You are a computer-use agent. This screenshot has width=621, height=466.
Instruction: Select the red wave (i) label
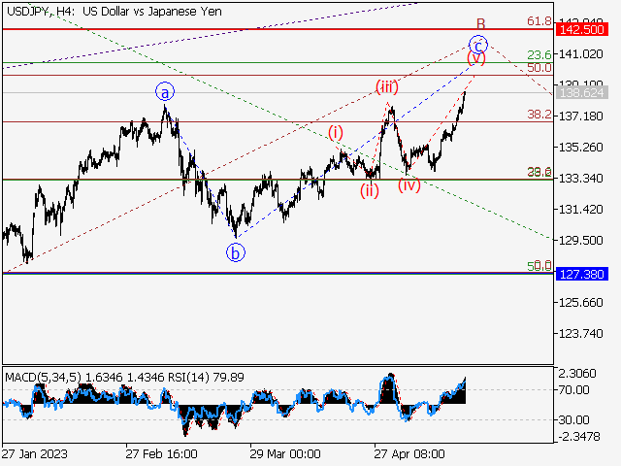(336, 132)
